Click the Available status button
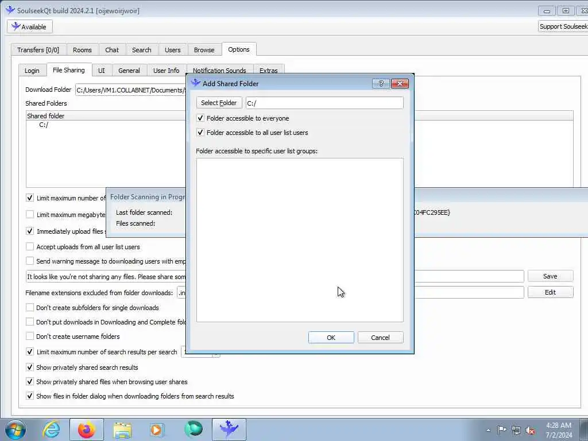 [x=30, y=26]
